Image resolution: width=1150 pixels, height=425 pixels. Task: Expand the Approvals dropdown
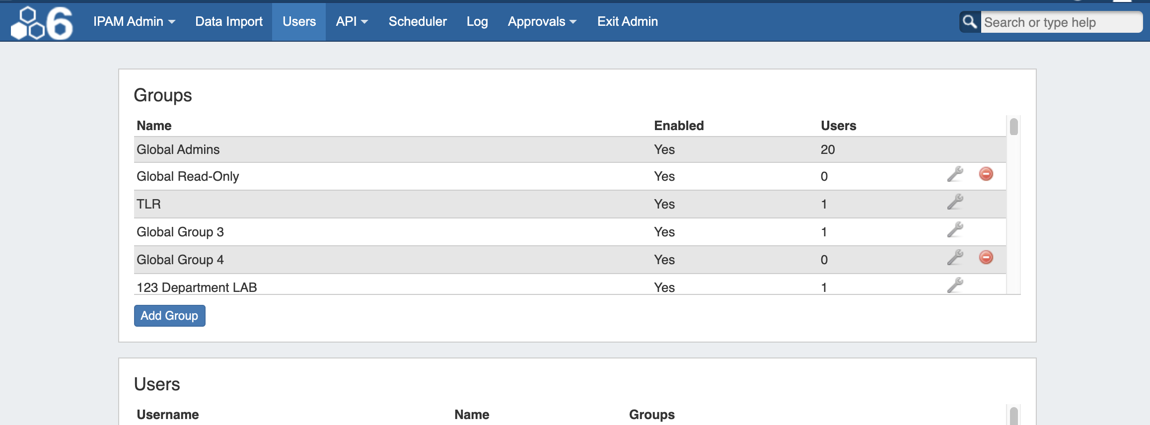point(542,21)
